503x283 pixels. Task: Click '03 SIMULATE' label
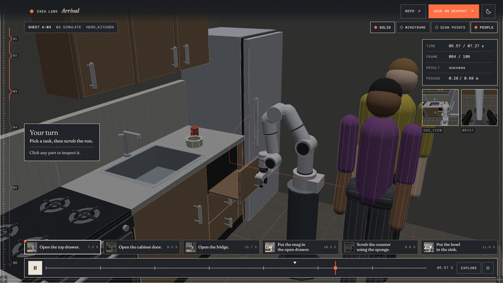(68, 27)
